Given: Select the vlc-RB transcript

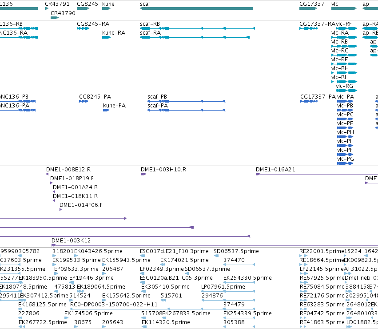Looking at the screenshot, I should 344,46.
